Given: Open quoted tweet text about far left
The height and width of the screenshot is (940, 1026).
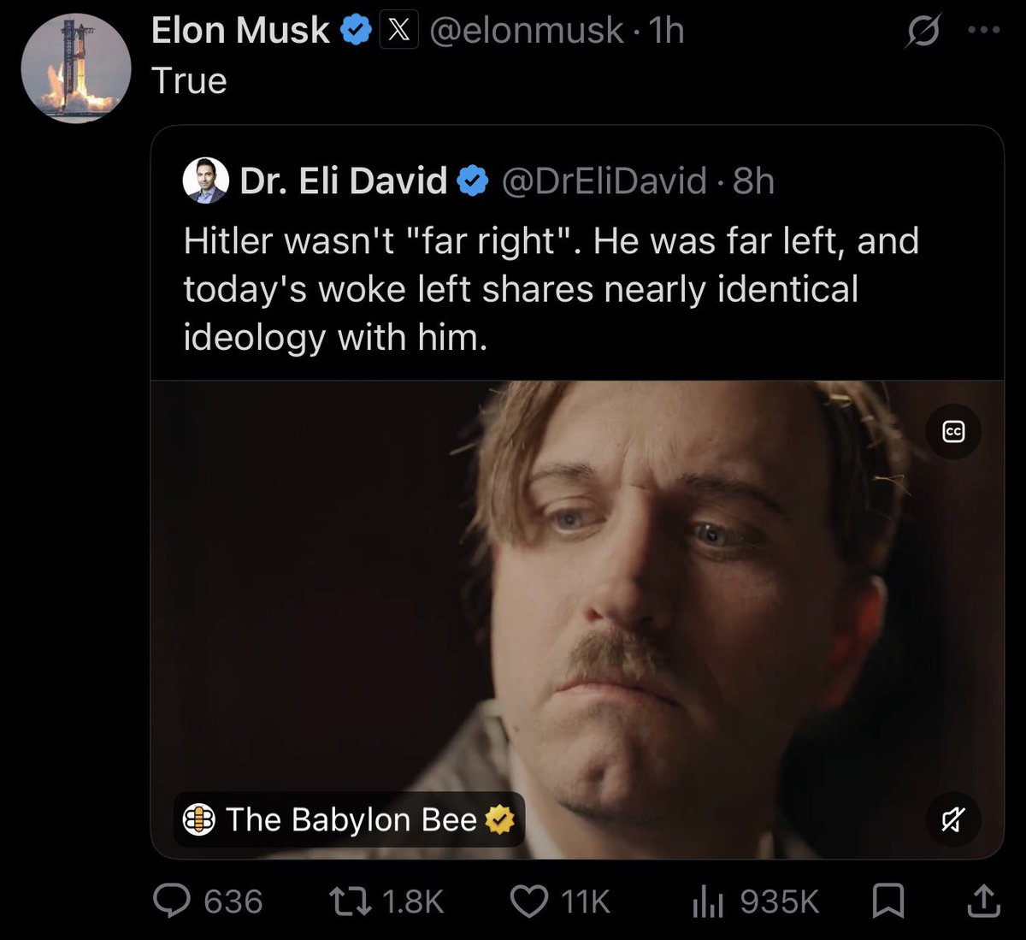Looking at the screenshot, I should pyautogui.click(x=551, y=289).
